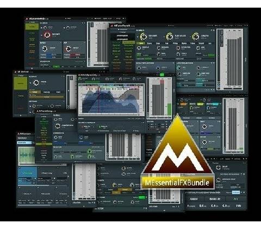The width and height of the screenshot is (261, 229).
Task: Click the DELAY knob in bottom-right plugin
Action: pyautogui.click(x=219, y=167)
